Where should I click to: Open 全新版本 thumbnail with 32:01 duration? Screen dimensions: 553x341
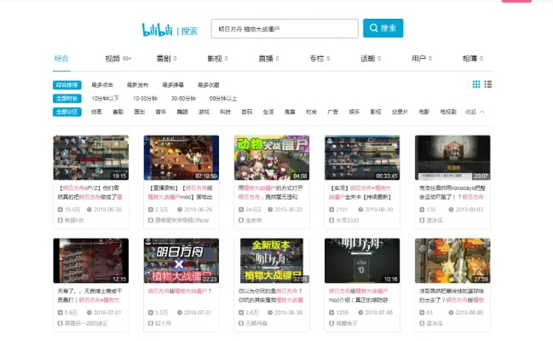pos(272,261)
